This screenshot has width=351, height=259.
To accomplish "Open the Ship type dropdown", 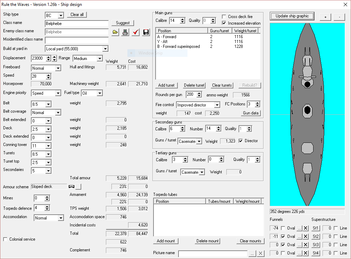I will (x=61, y=15).
